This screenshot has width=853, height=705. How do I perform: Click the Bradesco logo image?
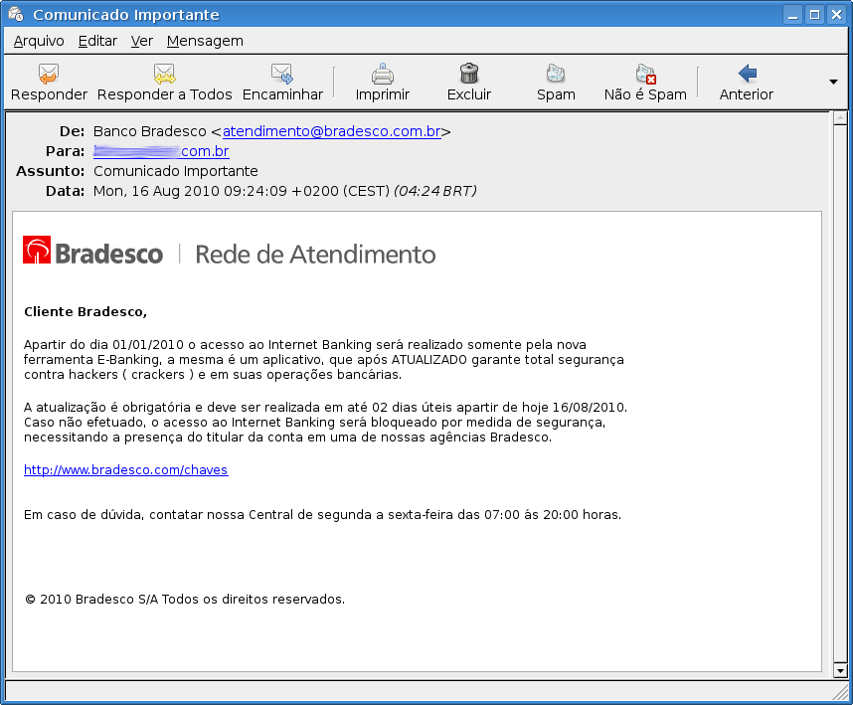(92, 252)
